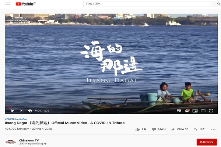The image size is (221, 147).
Task: Toggle subtitles on the player
Action: [179, 111]
